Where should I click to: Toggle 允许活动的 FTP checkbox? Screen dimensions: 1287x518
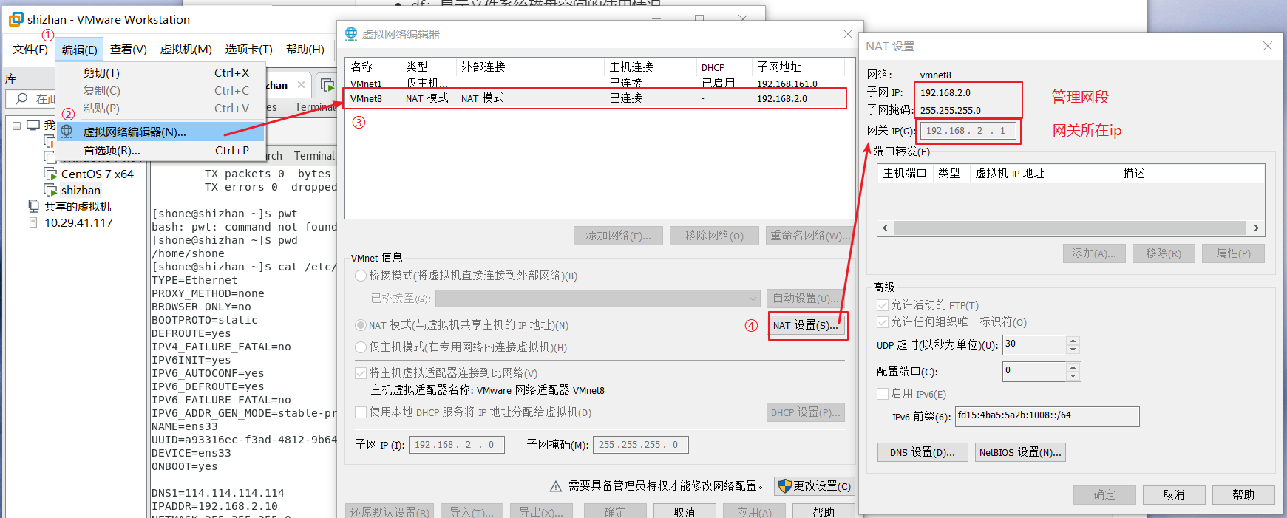[x=882, y=305]
